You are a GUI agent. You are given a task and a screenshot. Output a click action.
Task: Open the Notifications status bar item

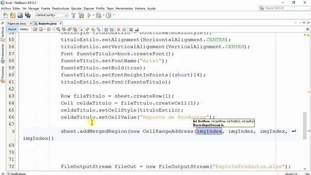click(x=16, y=174)
